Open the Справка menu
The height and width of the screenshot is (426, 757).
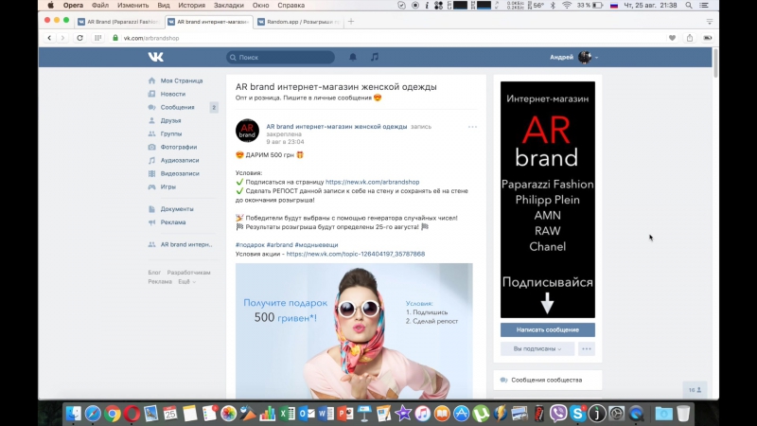tap(291, 6)
